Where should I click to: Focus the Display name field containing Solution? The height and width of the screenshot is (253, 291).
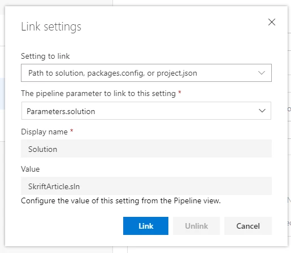pos(146,149)
